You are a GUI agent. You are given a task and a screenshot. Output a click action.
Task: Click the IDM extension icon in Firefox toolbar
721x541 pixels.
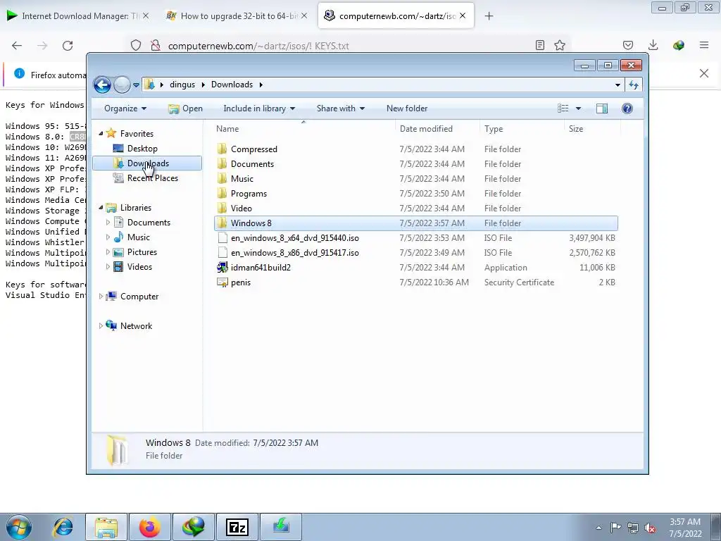coord(678,45)
